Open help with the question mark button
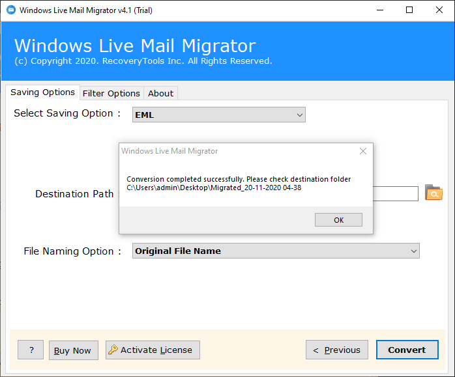The width and height of the screenshot is (455, 377). point(31,350)
